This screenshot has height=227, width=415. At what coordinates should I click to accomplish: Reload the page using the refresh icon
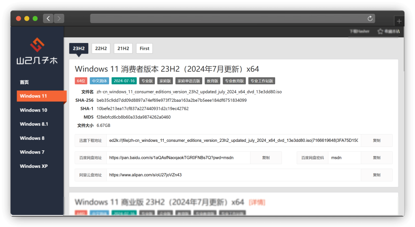pyautogui.click(x=370, y=19)
